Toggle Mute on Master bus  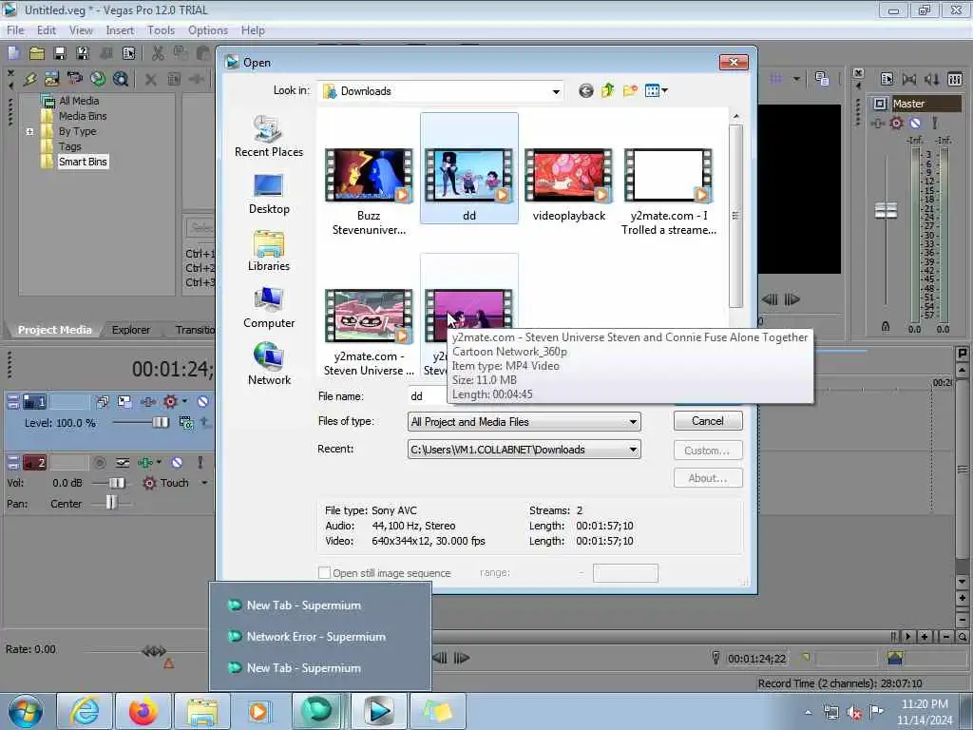click(x=915, y=123)
